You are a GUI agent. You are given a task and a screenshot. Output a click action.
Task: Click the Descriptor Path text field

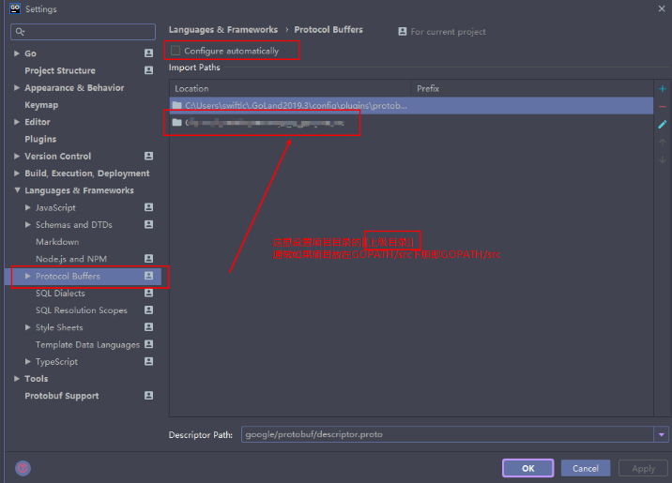coord(448,434)
